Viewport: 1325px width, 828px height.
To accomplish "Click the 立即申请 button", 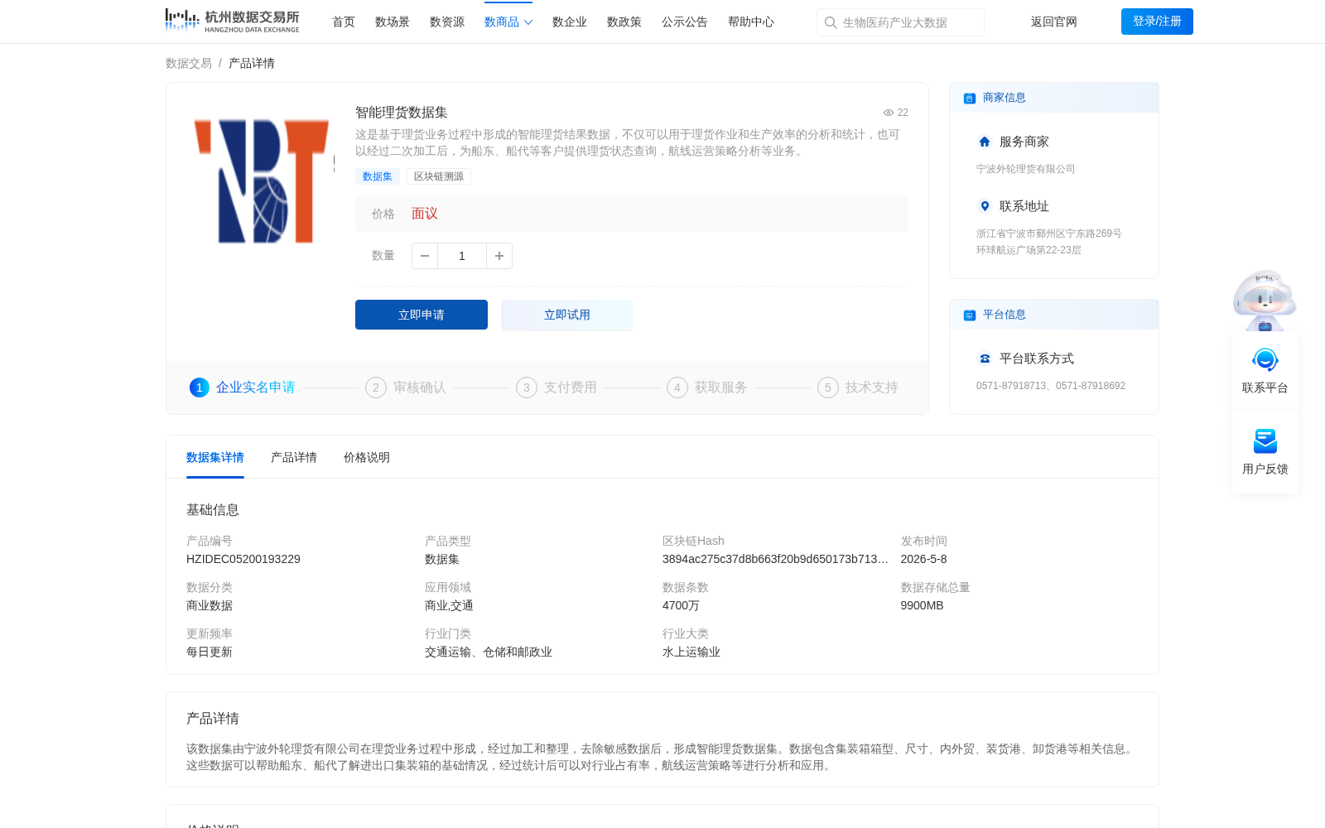I will (x=422, y=315).
